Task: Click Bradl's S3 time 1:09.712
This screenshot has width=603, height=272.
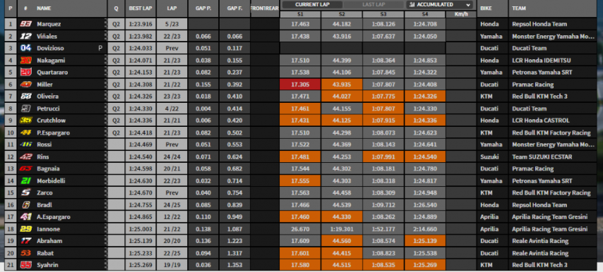Action: click(x=383, y=205)
